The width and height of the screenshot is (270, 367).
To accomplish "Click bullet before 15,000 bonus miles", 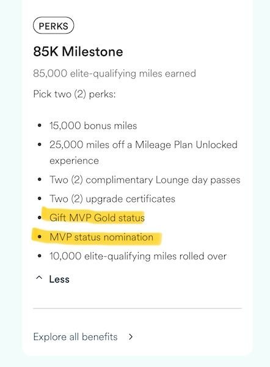I will click(x=40, y=125).
